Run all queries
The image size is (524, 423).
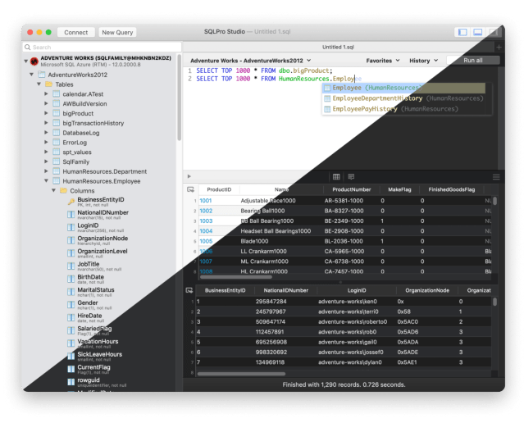(472, 61)
